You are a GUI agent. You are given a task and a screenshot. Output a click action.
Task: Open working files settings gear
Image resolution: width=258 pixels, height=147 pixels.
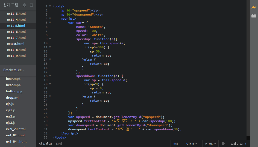coord(24,5)
